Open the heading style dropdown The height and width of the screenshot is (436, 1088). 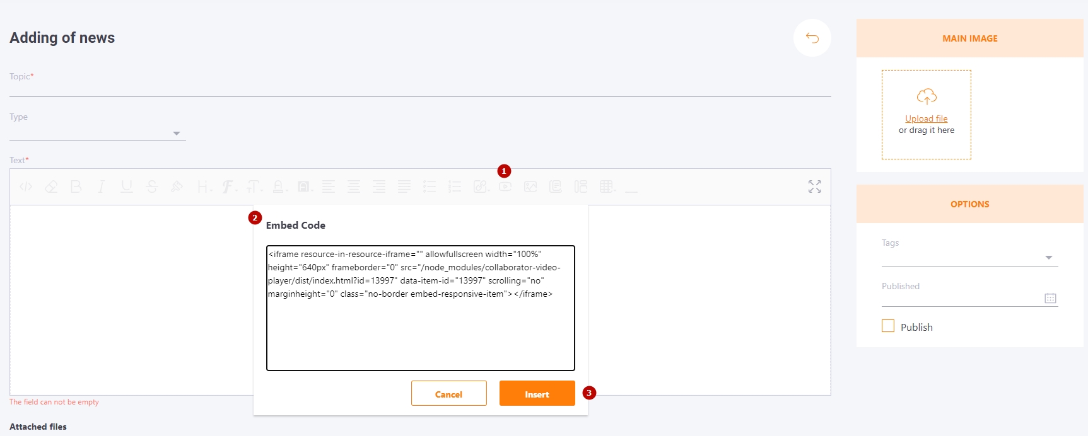(x=204, y=186)
